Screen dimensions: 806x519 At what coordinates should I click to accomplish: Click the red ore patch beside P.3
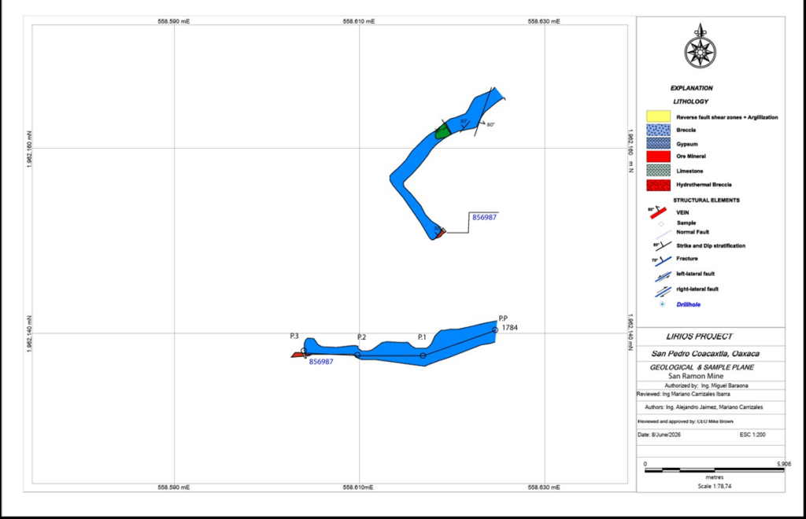pos(298,355)
